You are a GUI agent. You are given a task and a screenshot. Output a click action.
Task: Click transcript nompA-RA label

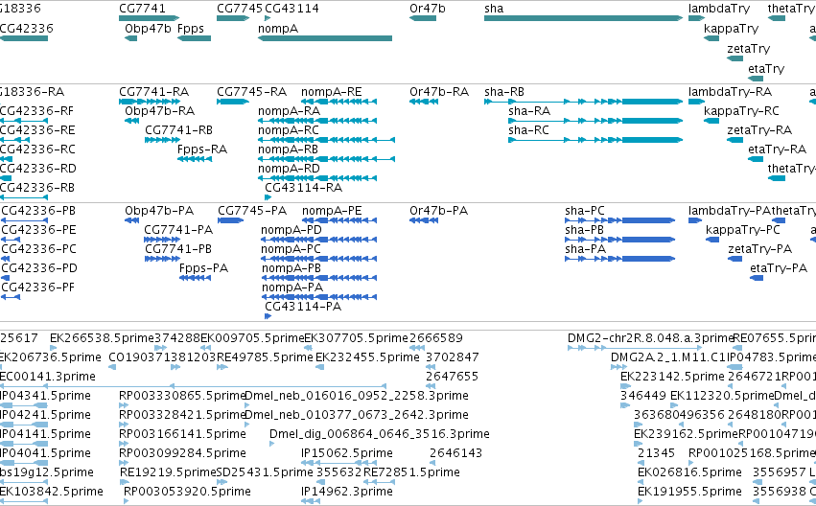coord(289,111)
